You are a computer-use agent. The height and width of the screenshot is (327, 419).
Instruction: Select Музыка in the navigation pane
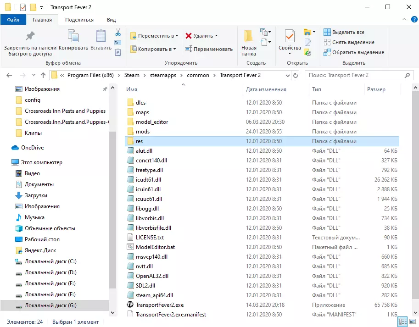(x=34, y=217)
